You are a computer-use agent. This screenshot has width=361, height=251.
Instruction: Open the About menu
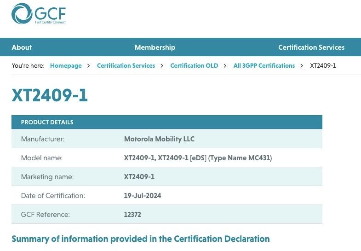pyautogui.click(x=22, y=47)
